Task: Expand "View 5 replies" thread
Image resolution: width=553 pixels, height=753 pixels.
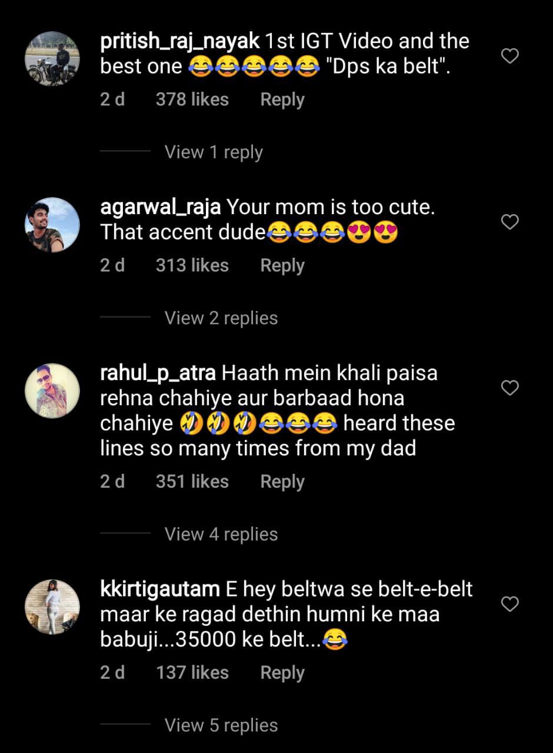Action: (x=221, y=725)
